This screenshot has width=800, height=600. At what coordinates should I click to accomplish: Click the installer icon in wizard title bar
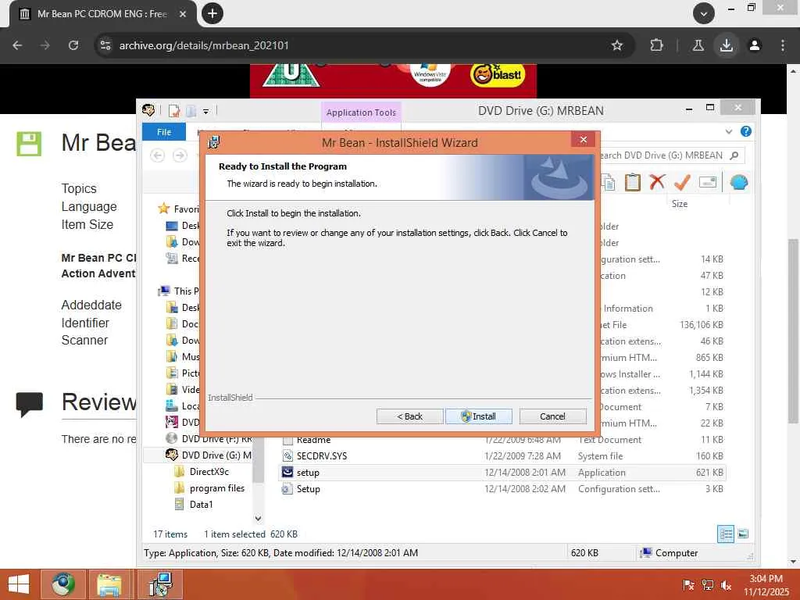point(214,142)
